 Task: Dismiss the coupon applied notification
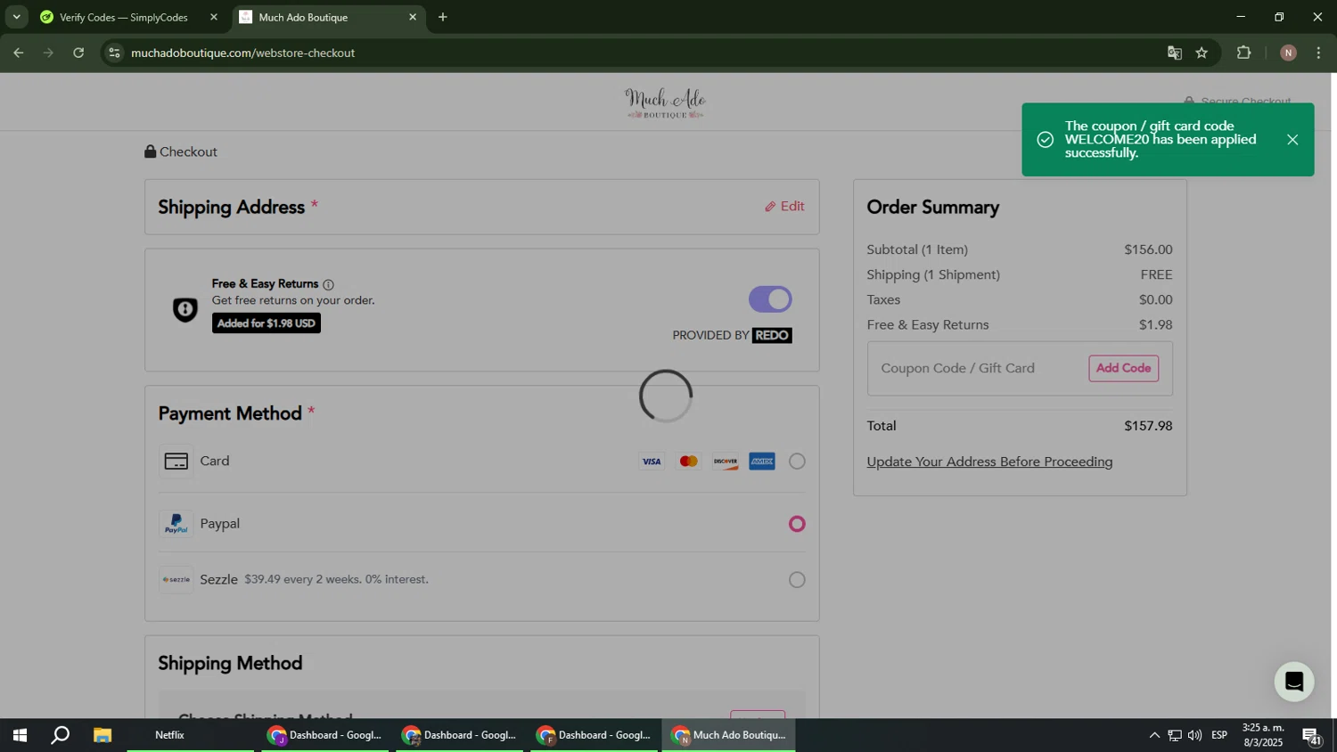[1292, 140]
